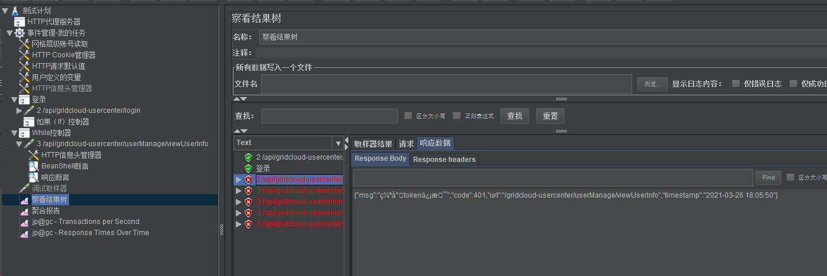Click into the 注释 comment field
This screenshot has width=827, height=276.
[x=541, y=53]
